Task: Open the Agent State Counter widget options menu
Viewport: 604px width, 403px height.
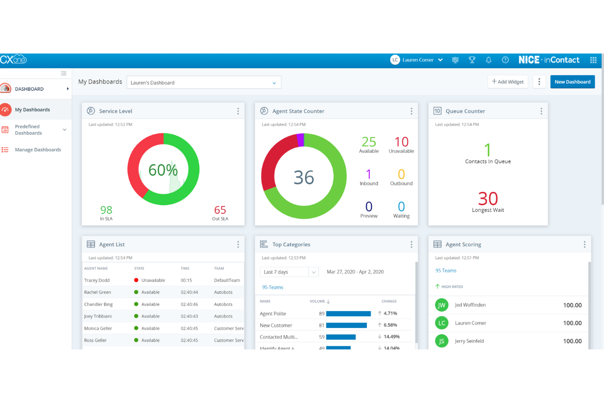Action: [x=411, y=111]
